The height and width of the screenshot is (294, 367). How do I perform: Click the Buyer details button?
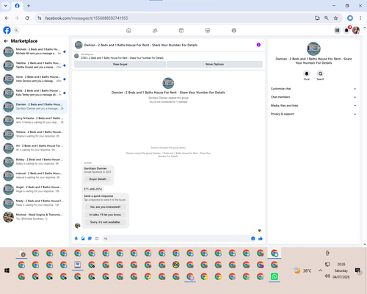coord(98,179)
